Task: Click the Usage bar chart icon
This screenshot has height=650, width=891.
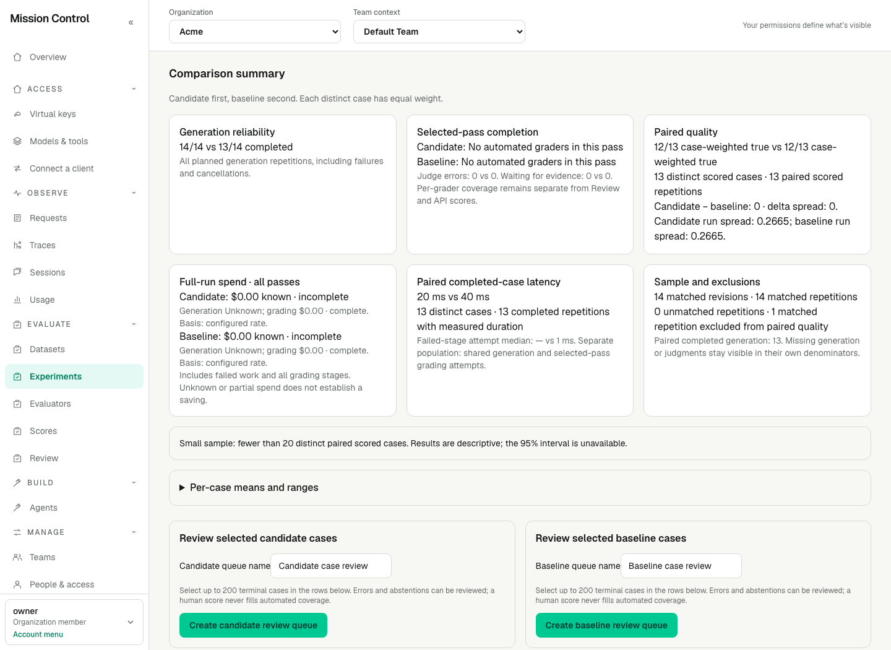Action: point(17,300)
